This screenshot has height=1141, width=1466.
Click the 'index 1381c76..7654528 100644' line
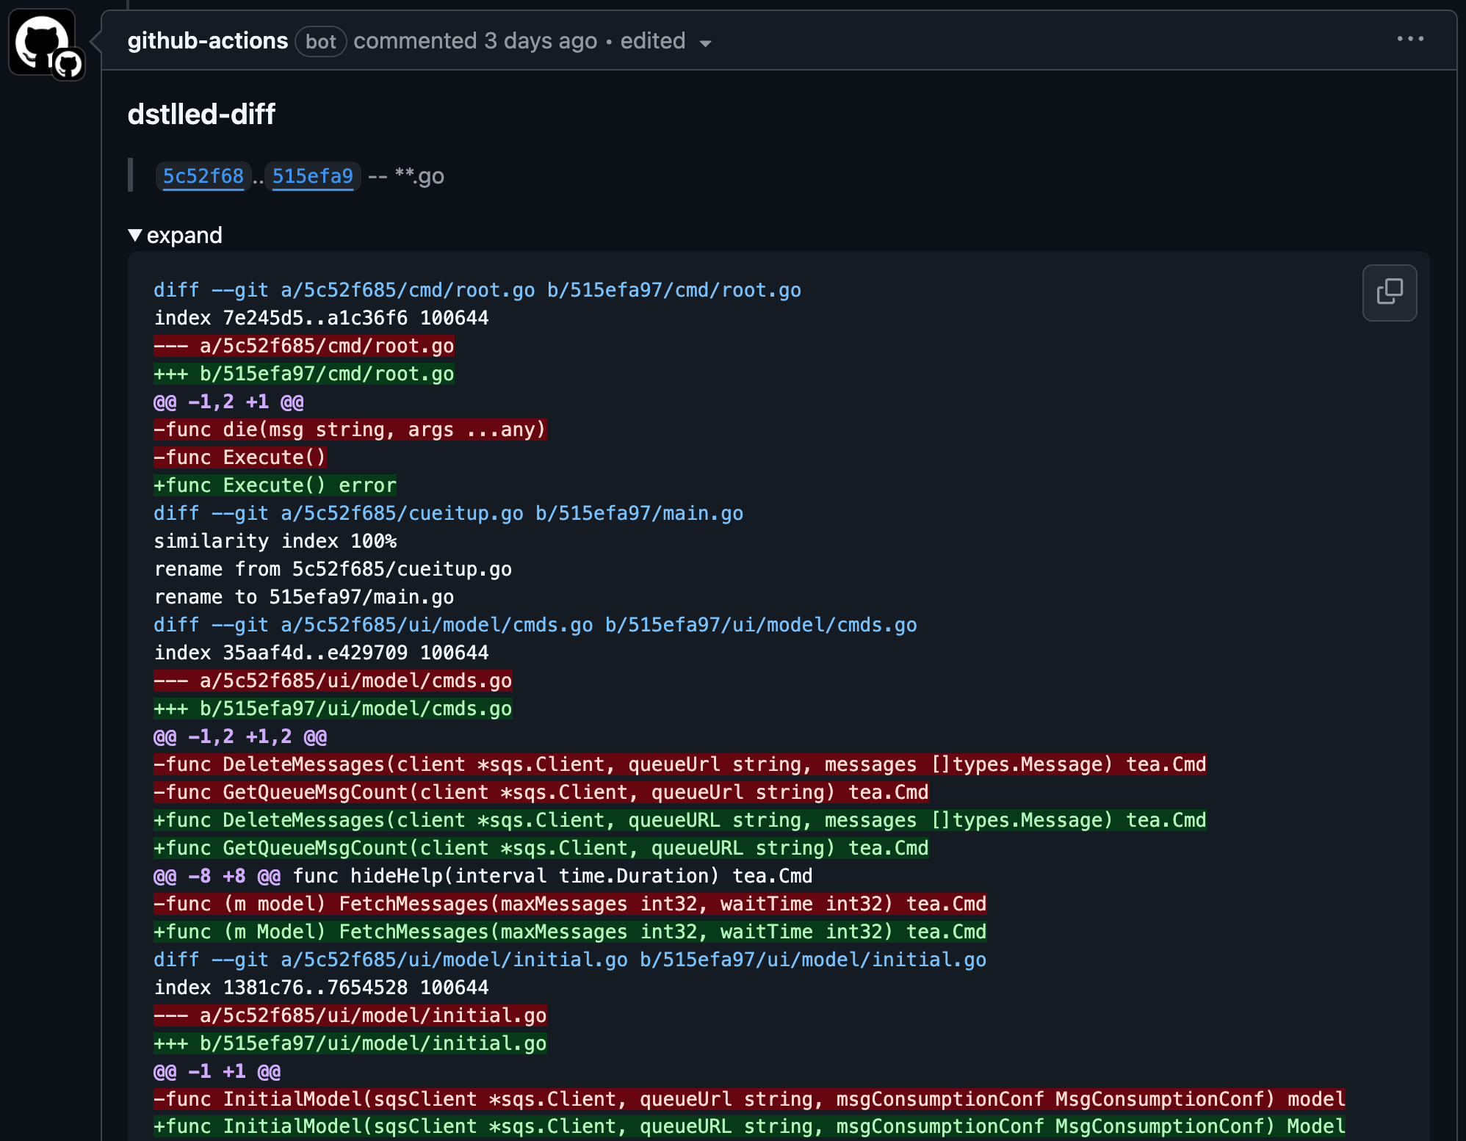tap(321, 988)
